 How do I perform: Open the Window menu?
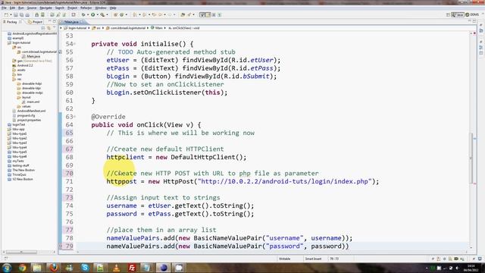(101, 8)
